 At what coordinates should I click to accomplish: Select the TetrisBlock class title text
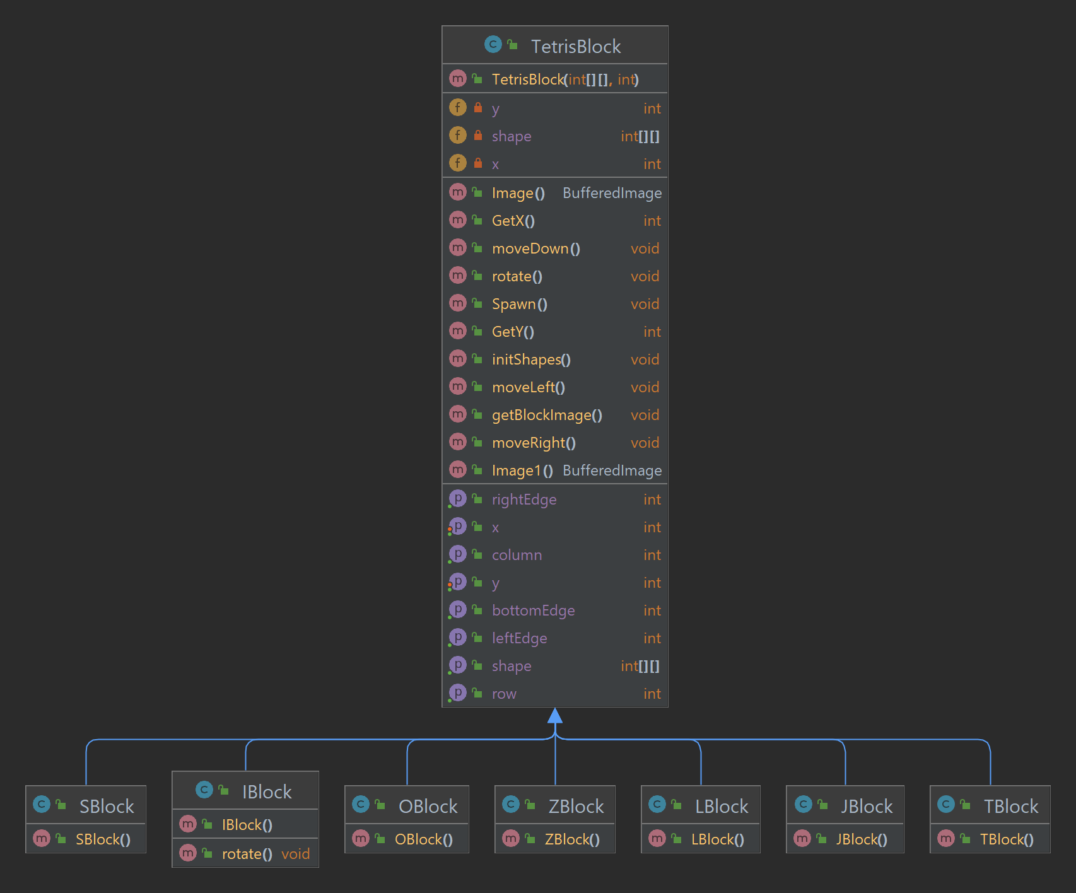pyautogui.click(x=576, y=46)
